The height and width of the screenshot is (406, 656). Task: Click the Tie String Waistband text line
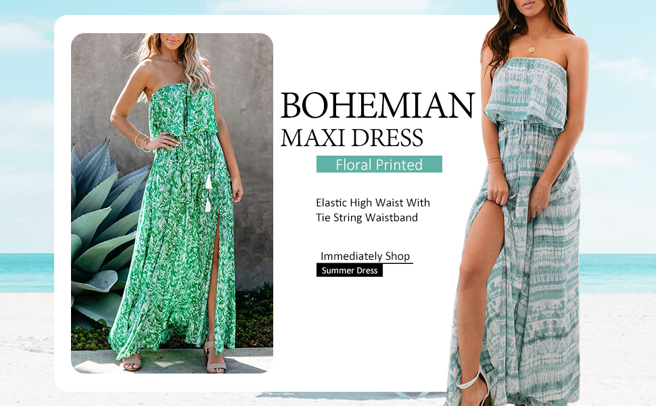pyautogui.click(x=367, y=218)
